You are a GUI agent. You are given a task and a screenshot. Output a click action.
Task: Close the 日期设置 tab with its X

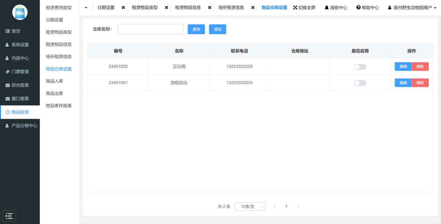pos(123,7)
